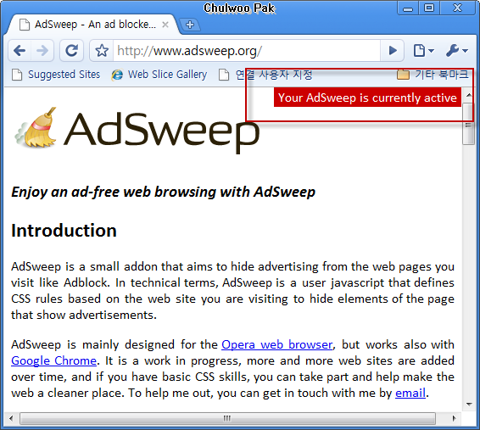Viewport: 480px width, 430px height.
Task: Close the AdSweep tab
Action: [x=165, y=25]
